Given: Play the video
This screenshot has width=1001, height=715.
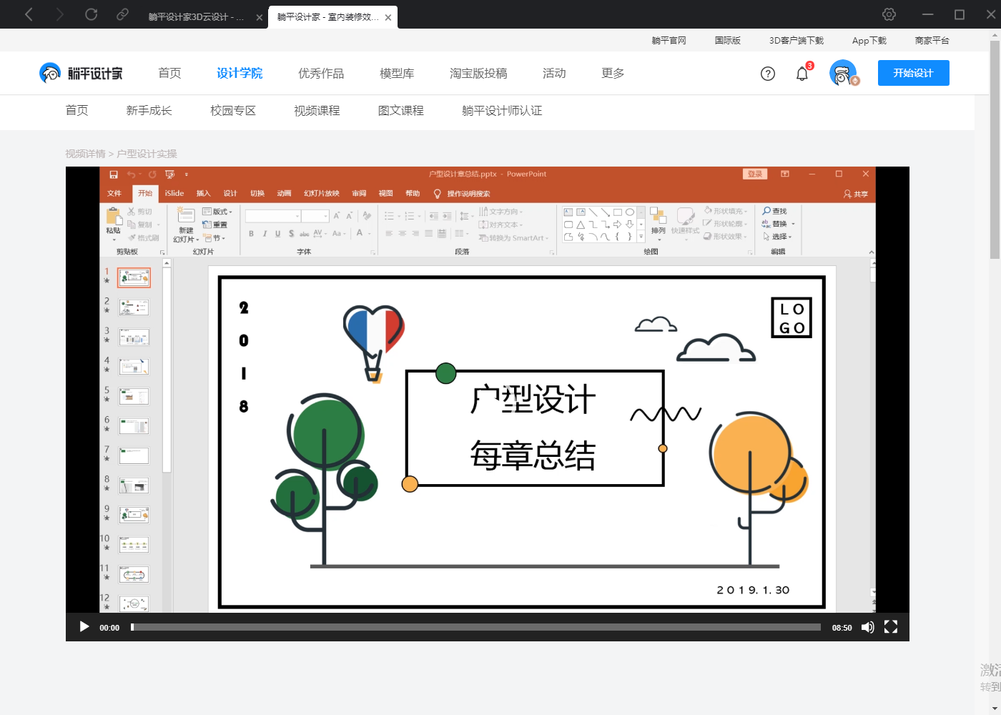Looking at the screenshot, I should point(84,627).
